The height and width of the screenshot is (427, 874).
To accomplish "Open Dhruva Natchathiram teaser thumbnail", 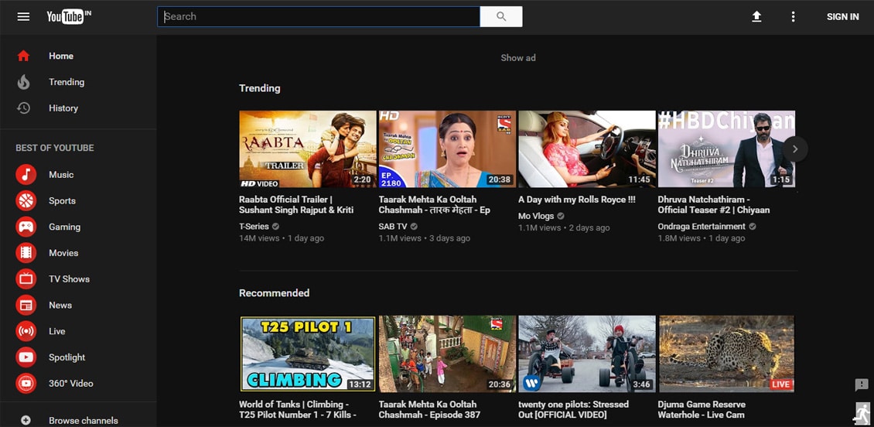I will (726, 149).
